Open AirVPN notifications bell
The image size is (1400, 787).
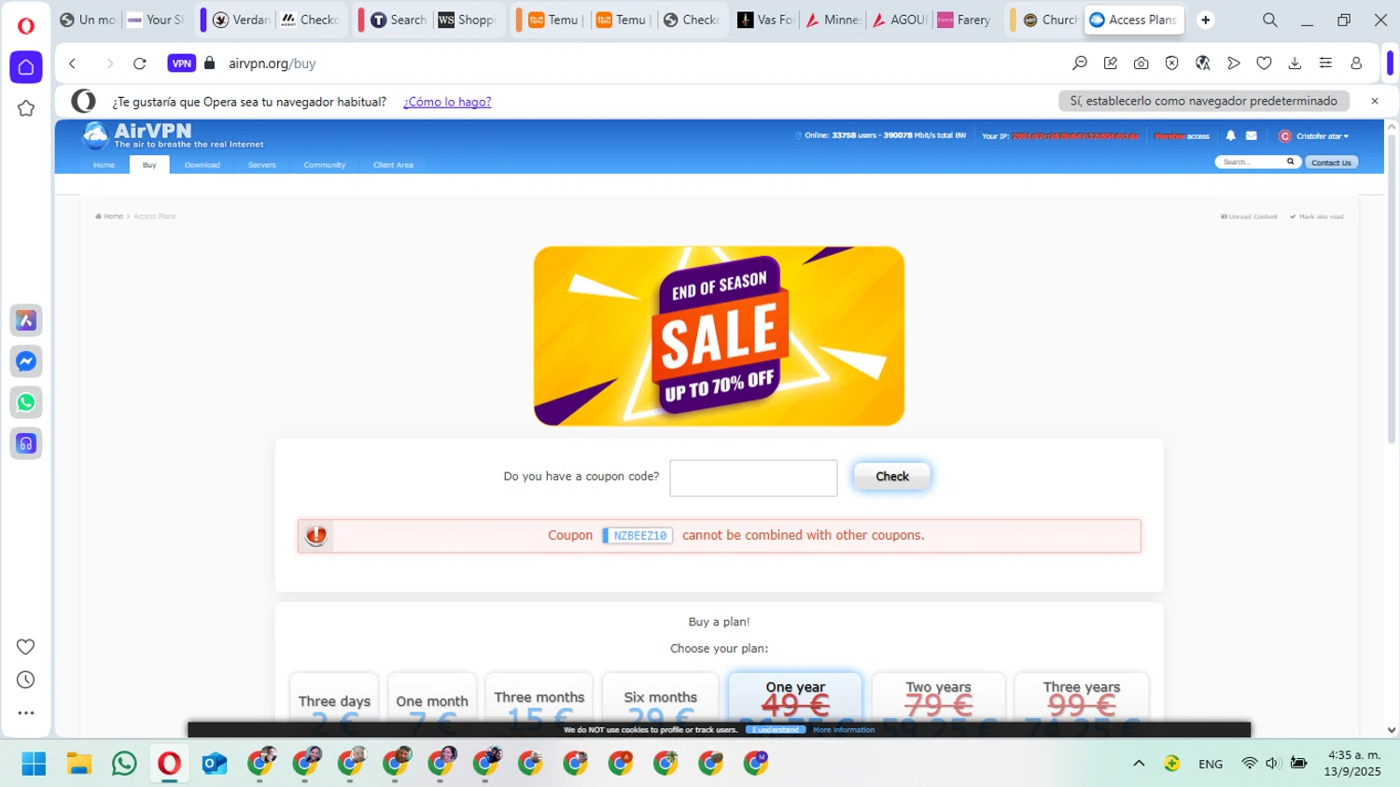[1230, 135]
